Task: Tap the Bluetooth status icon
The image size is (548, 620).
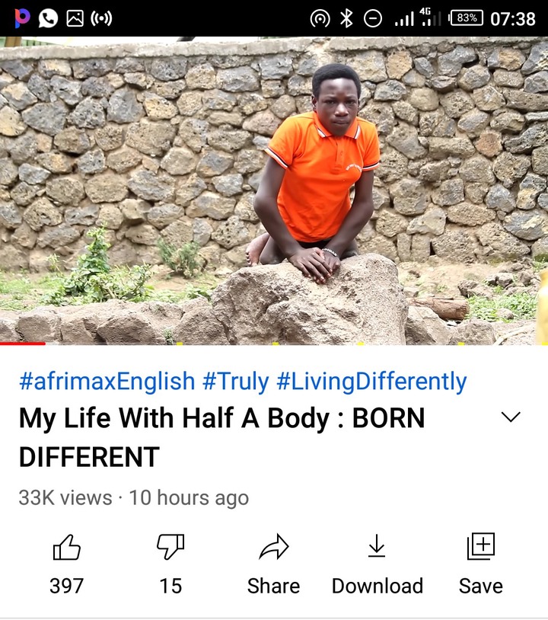Action: tap(346, 18)
